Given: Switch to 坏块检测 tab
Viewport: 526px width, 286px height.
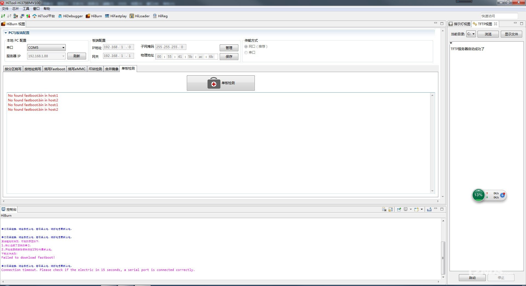Looking at the screenshot, I should [x=95, y=69].
